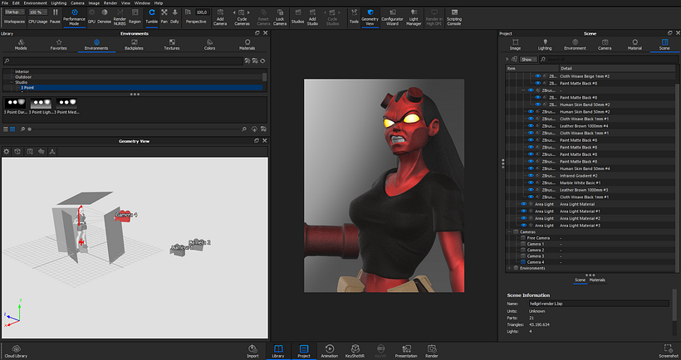
Task: Hide Area Light Material #3 light
Action: click(524, 226)
